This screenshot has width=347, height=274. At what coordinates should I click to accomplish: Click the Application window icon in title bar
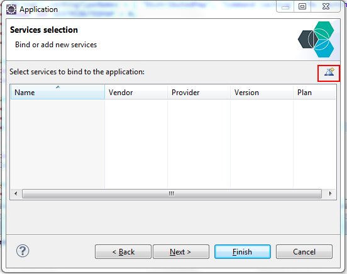(x=11, y=9)
